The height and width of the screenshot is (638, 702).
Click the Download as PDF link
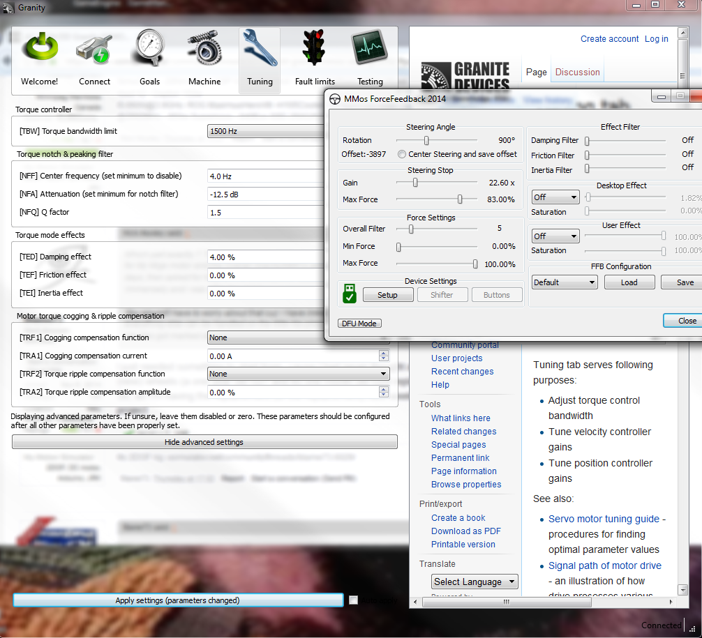[466, 531]
